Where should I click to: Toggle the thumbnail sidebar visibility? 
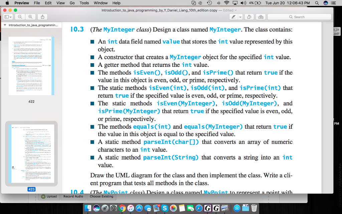[6, 17]
